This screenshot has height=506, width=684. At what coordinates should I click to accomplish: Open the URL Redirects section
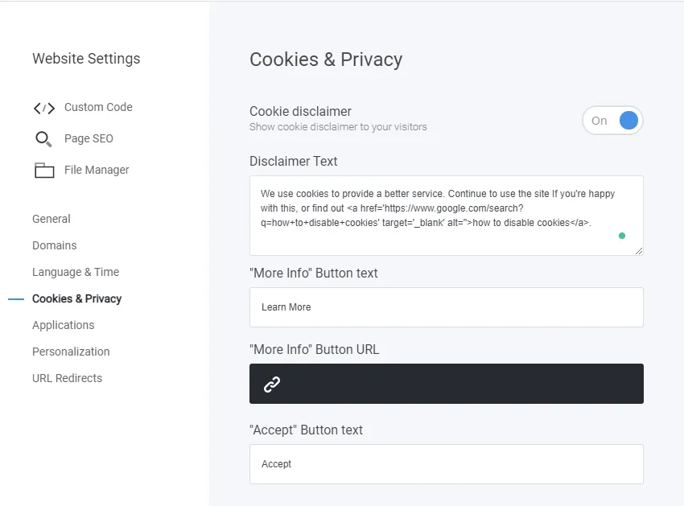67,378
